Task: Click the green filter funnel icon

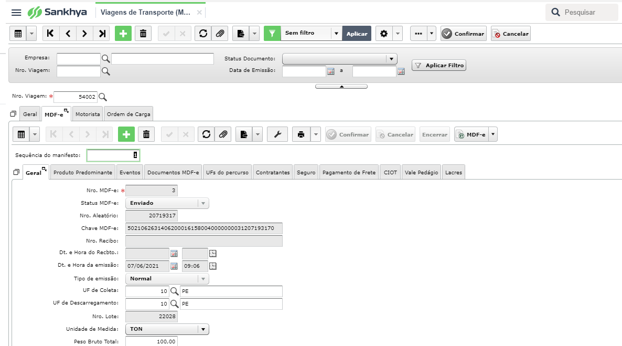Action: 272,34
